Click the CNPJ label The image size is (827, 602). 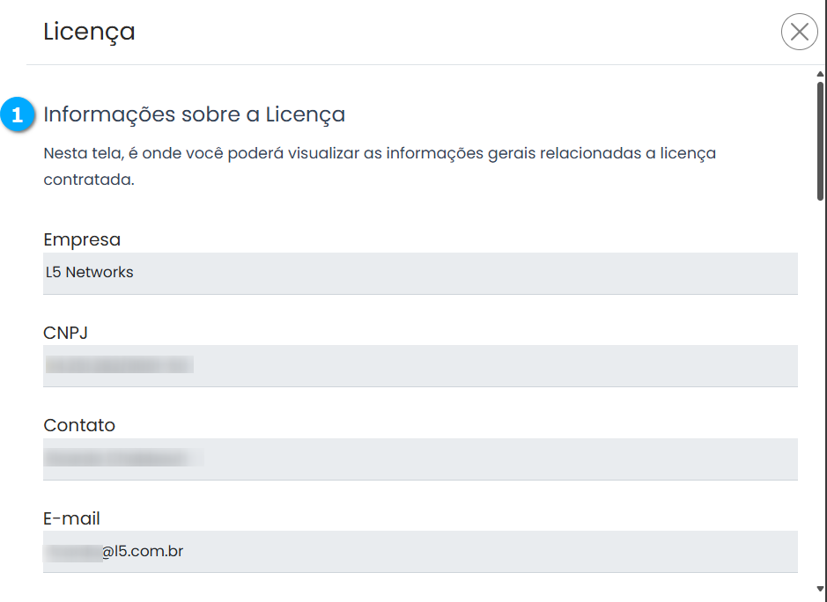click(x=65, y=333)
